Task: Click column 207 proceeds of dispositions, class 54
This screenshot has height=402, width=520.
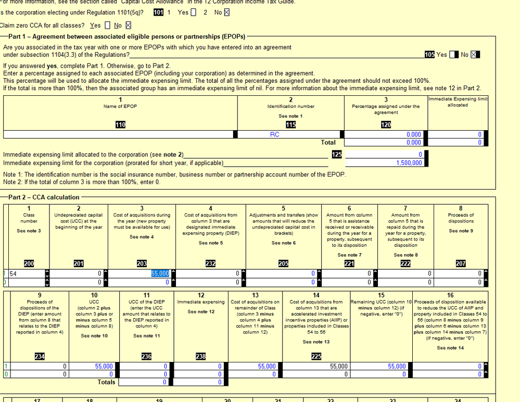Action: [459, 273]
